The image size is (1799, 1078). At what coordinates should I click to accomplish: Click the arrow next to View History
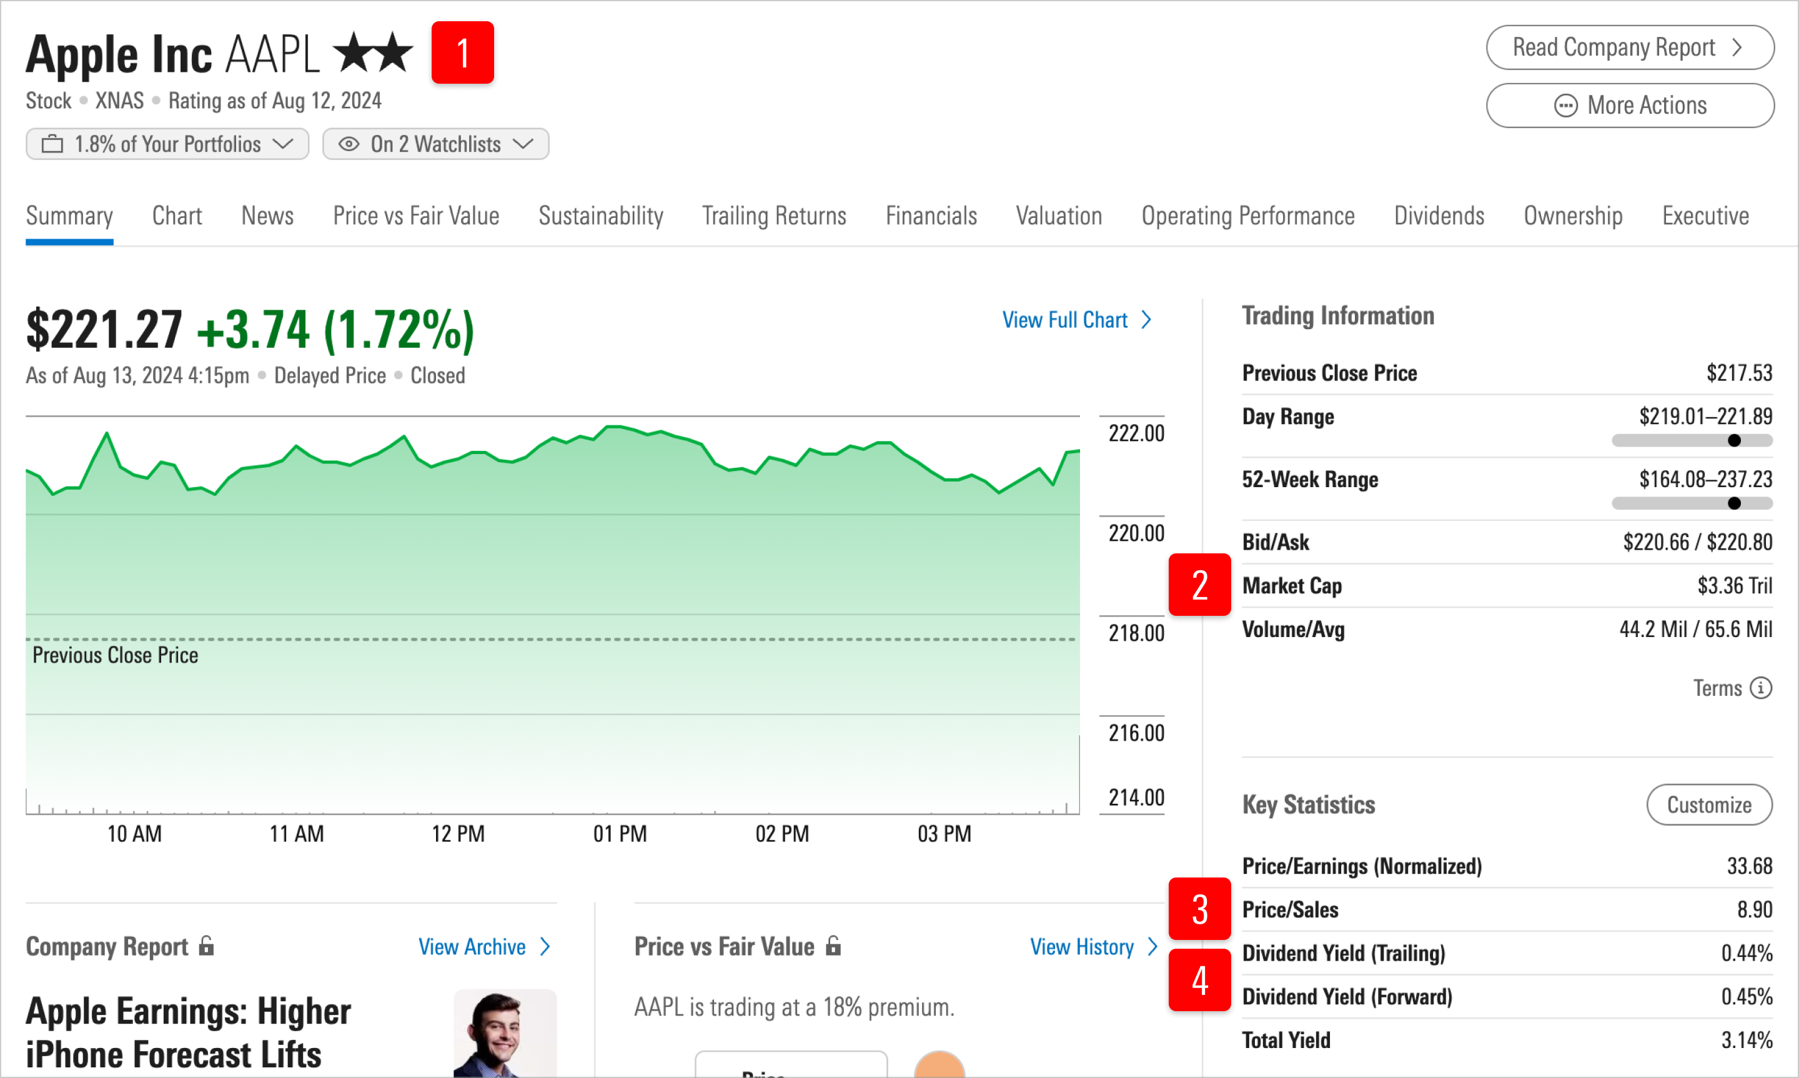pos(1152,946)
